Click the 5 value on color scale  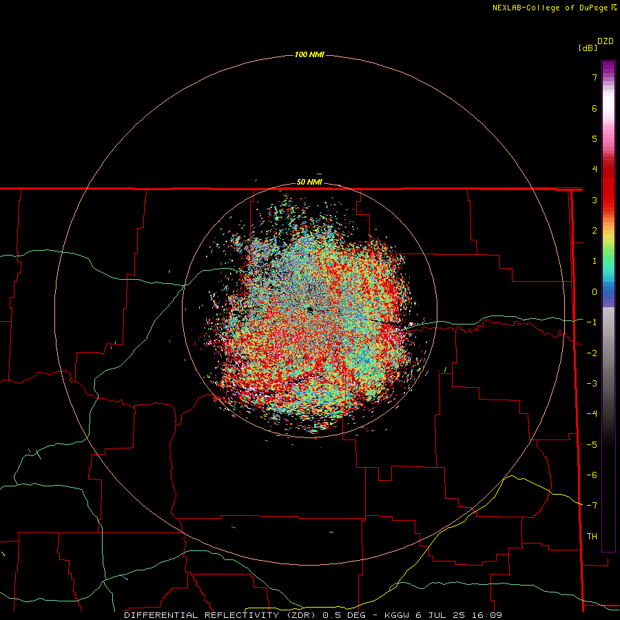(595, 138)
